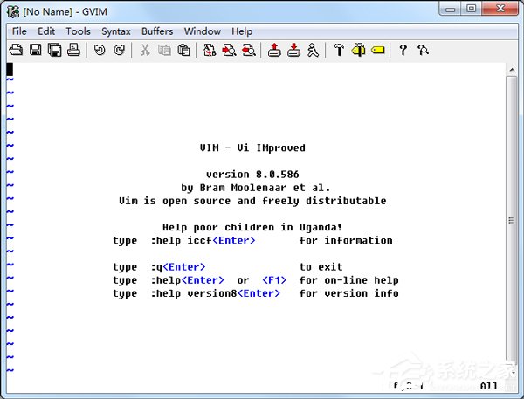
Task: Search help using the find-help icon
Action: pos(423,50)
